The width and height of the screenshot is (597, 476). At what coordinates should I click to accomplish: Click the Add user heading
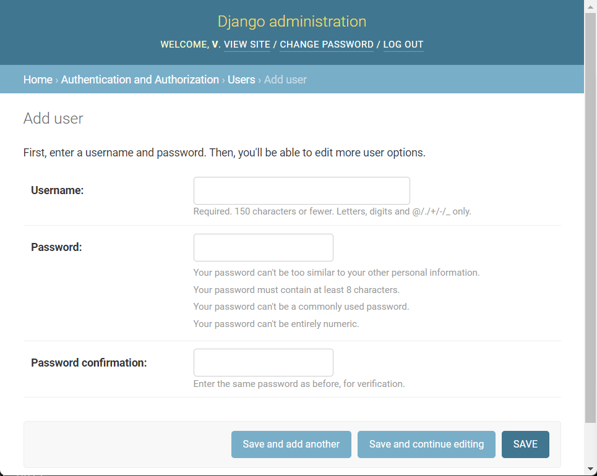click(x=53, y=118)
